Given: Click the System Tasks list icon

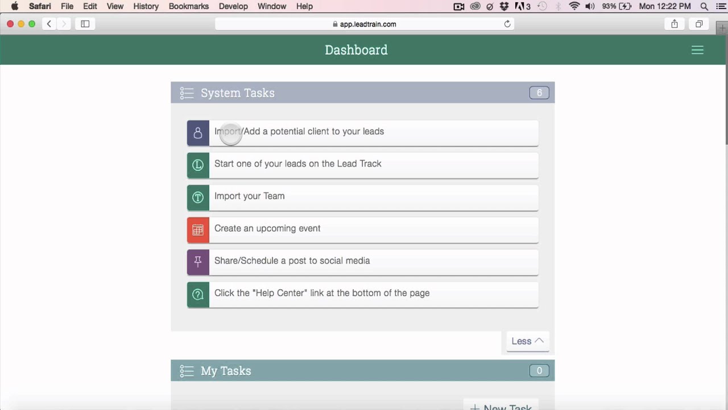Looking at the screenshot, I should coord(187,93).
